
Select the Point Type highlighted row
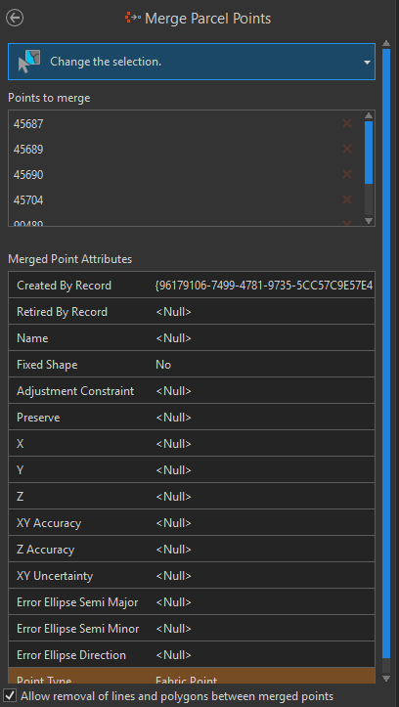click(x=192, y=676)
